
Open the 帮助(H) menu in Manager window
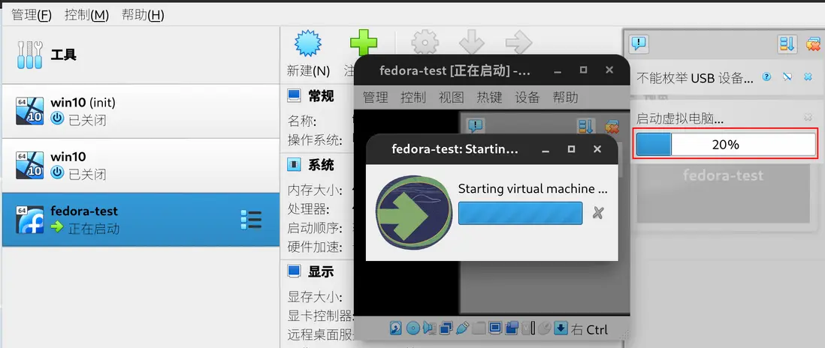[x=143, y=15]
